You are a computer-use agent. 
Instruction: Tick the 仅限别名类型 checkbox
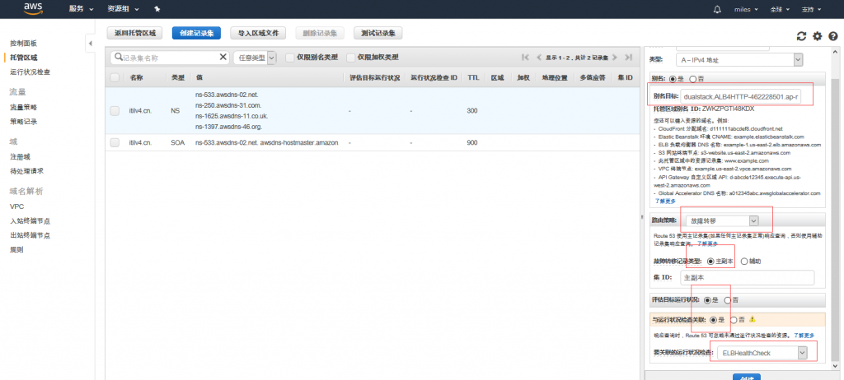289,58
